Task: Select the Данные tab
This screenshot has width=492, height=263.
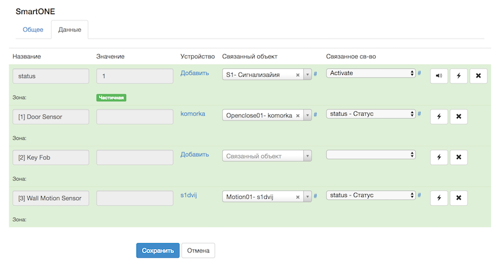Action: pos(69,29)
